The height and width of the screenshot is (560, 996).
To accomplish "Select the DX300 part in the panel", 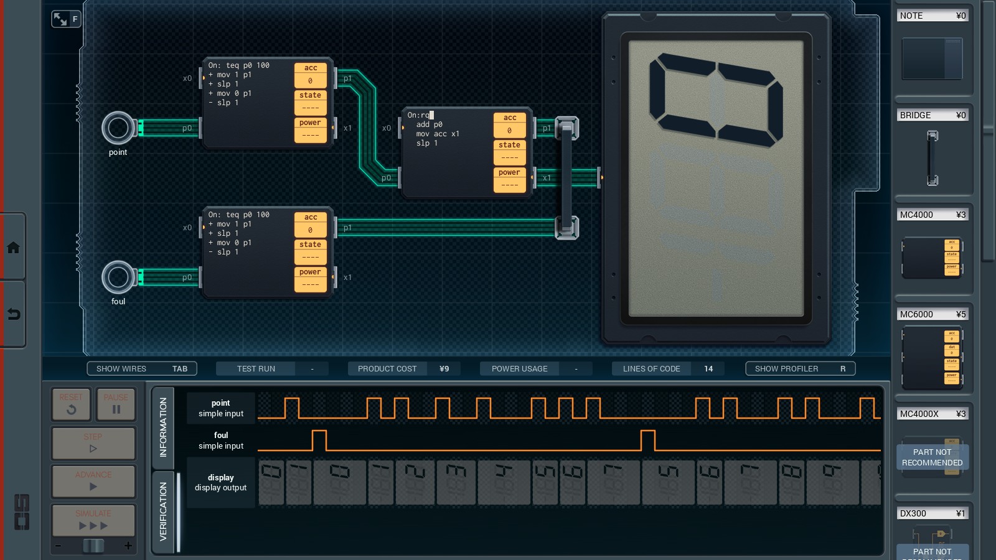I will (932, 533).
